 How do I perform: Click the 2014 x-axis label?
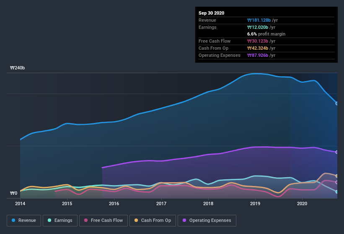point(20,203)
